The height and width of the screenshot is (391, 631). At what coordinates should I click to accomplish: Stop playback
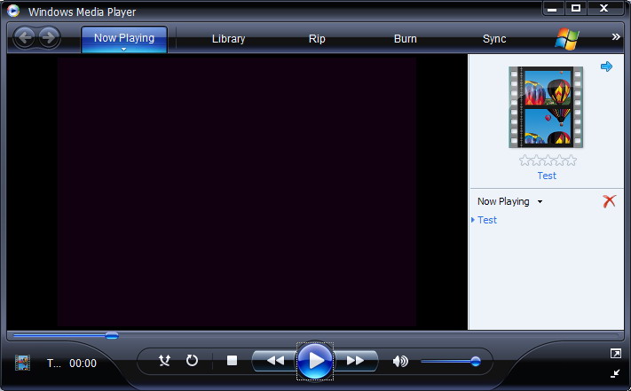[232, 361]
